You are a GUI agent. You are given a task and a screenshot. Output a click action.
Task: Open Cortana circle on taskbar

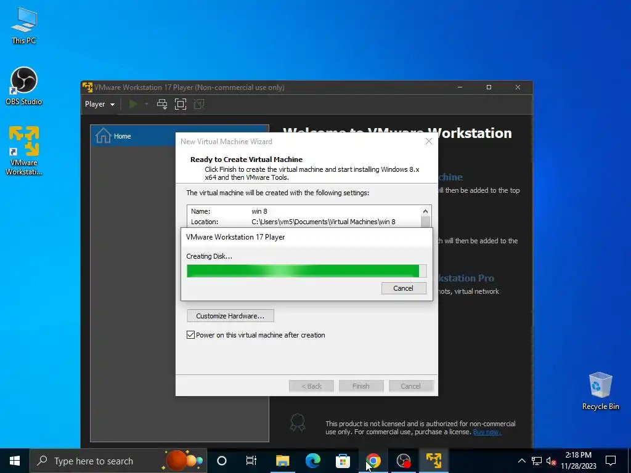point(222,461)
